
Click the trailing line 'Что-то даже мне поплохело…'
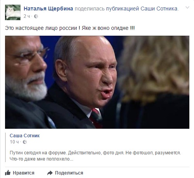41,159
